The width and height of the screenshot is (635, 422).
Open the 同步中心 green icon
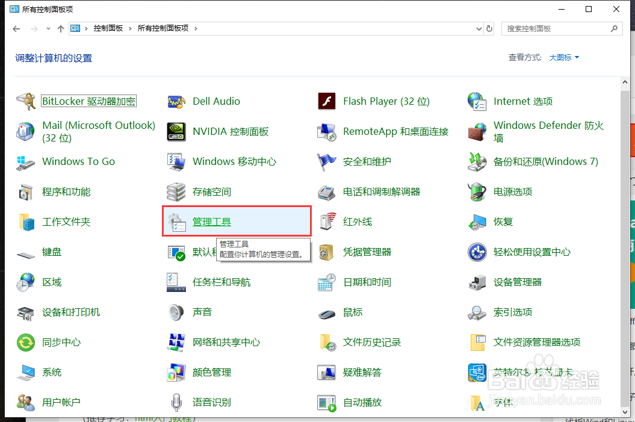26,343
